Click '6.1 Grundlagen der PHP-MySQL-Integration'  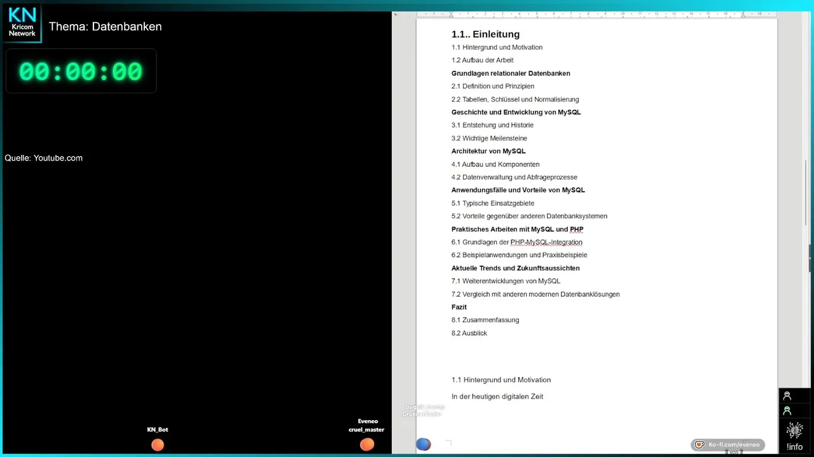point(517,242)
